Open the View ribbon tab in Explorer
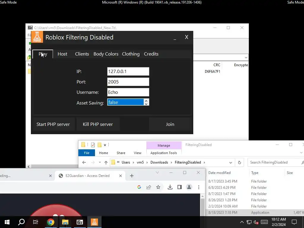This screenshot has width=304, height=228. [137, 153]
